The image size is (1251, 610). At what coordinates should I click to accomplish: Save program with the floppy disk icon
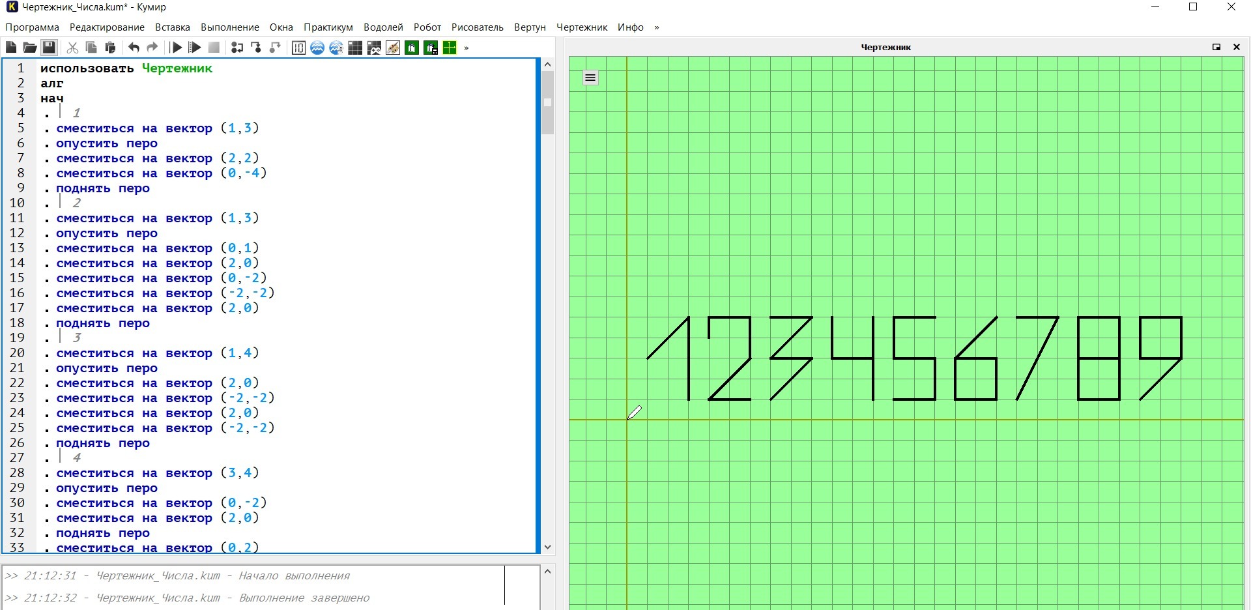coord(49,48)
